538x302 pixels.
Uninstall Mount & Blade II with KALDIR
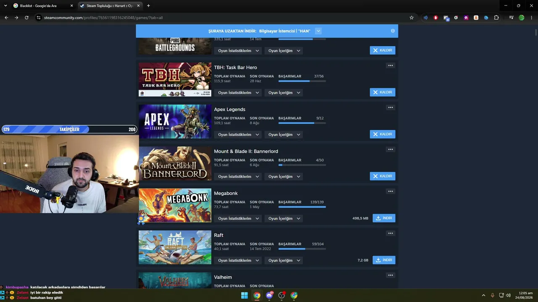click(x=382, y=176)
